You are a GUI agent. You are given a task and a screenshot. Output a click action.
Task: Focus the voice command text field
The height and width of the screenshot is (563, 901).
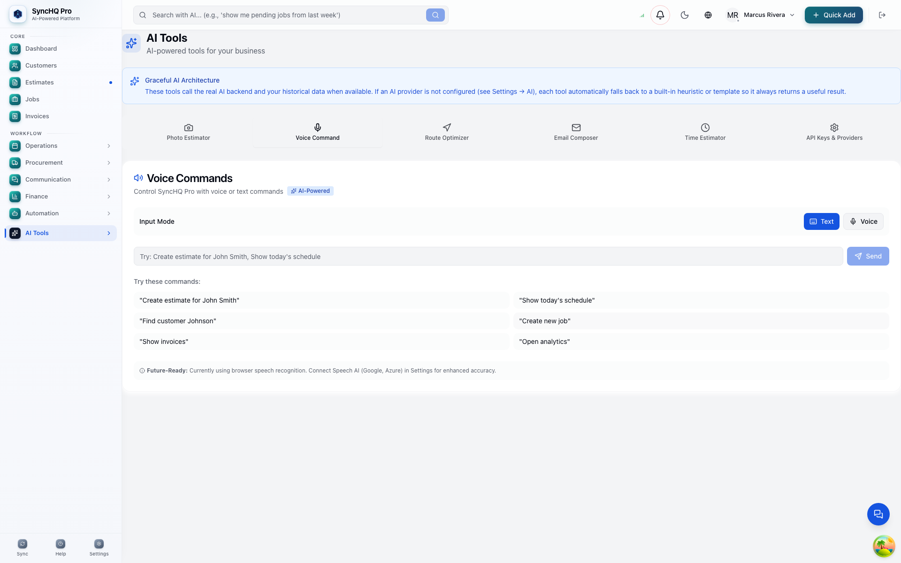488,256
